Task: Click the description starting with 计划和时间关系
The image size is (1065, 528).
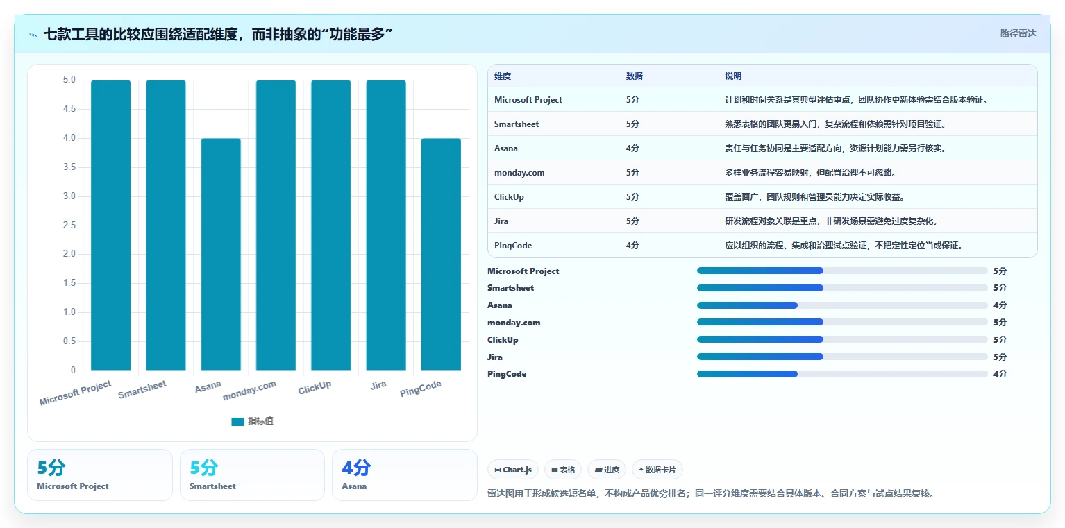Action: [856, 100]
